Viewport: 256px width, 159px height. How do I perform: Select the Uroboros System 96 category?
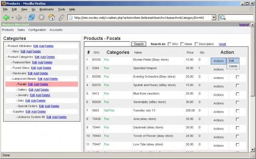pos(31,117)
